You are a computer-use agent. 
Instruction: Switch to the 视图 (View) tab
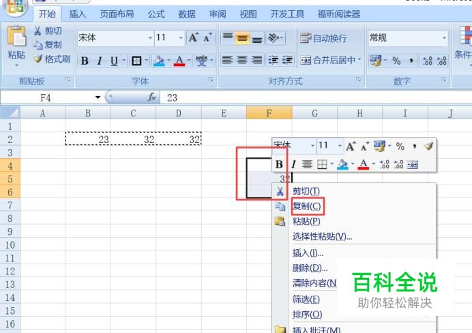248,14
